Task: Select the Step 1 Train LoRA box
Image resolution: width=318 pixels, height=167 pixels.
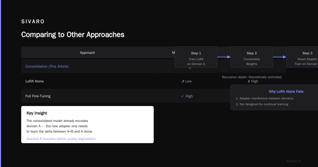Action: tap(196, 57)
